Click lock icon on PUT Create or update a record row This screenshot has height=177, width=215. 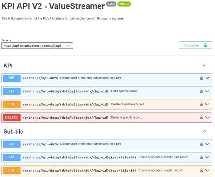[202, 104]
